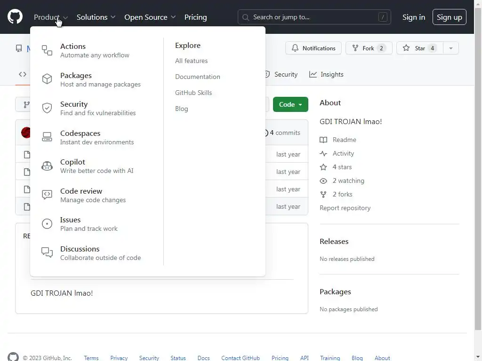The image size is (482, 361).
Task: Collapse the Product dropdown menu
Action: pyautogui.click(x=51, y=17)
